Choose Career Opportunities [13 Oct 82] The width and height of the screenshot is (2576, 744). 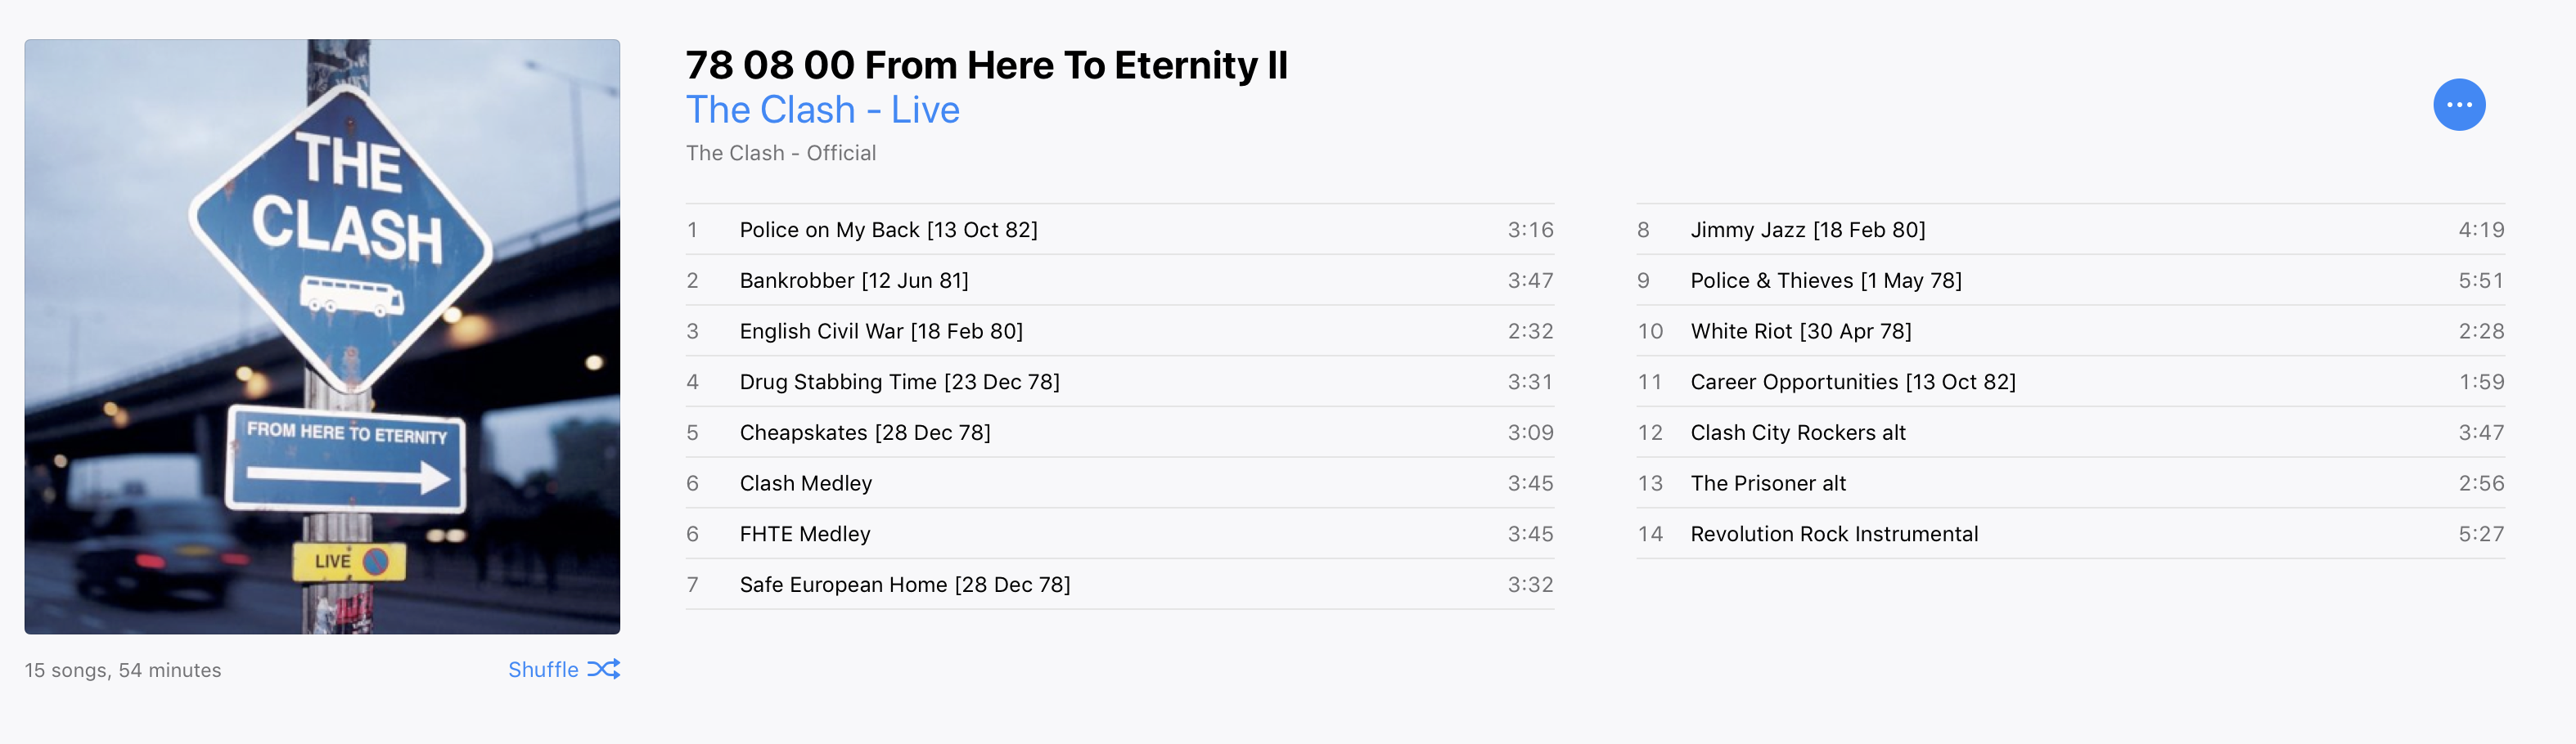(2070, 382)
